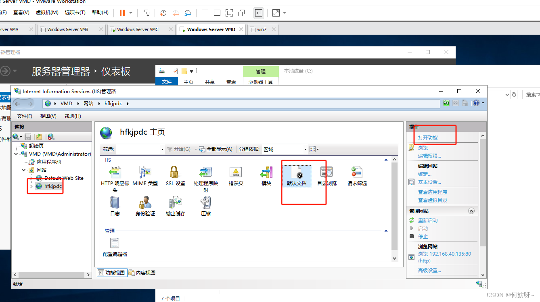The height and width of the screenshot is (302, 540).
Task: Click the up-folder icon in 连接 toolbar
Action: 39,137
